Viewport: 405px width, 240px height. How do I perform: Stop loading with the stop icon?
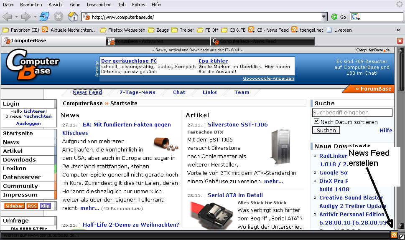tap(59, 17)
